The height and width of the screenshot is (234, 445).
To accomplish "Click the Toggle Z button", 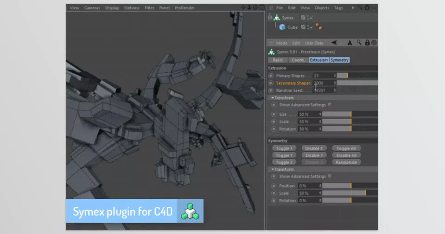I will (284, 163).
